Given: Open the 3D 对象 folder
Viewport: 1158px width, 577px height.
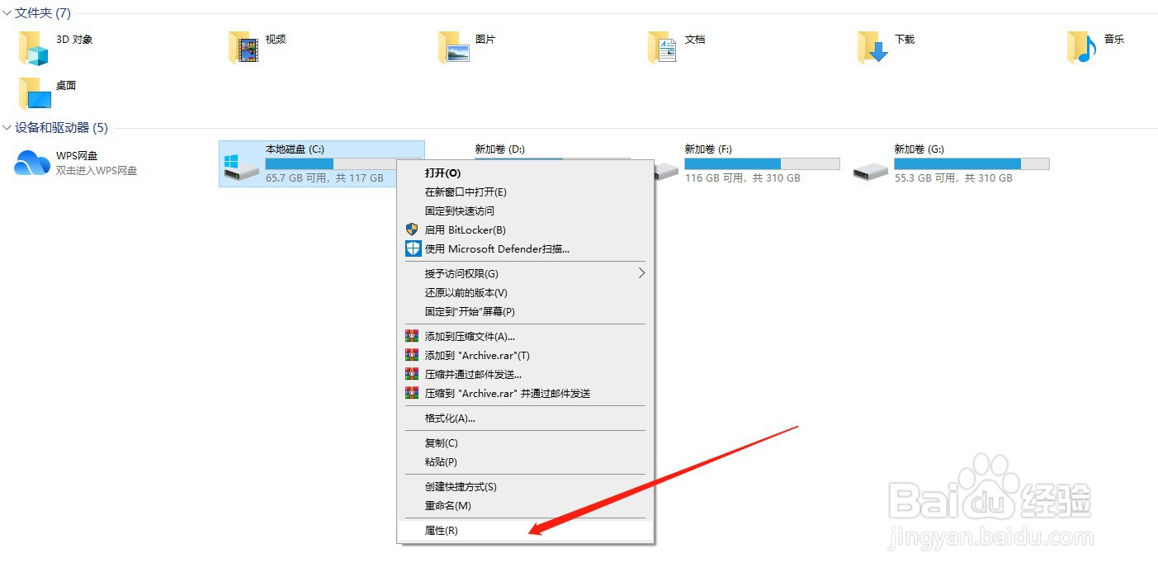Looking at the screenshot, I should pos(50,46).
